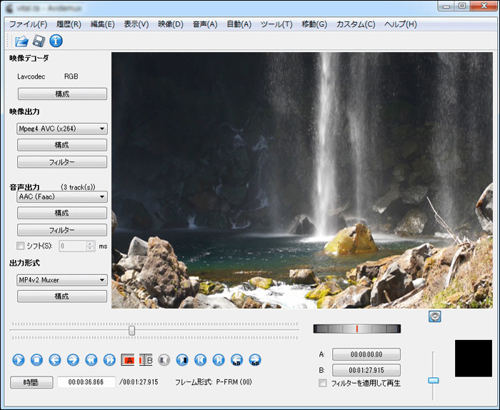Jump forward 60 seconds
500x410 pixels.
click(255, 360)
